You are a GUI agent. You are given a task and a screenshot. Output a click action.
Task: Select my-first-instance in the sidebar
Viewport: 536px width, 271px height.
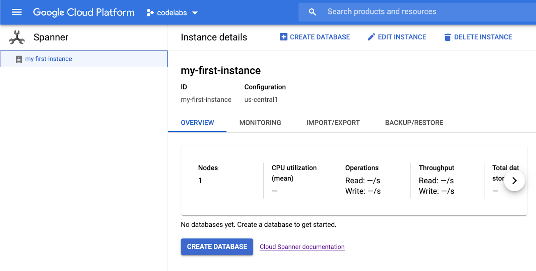click(x=49, y=59)
